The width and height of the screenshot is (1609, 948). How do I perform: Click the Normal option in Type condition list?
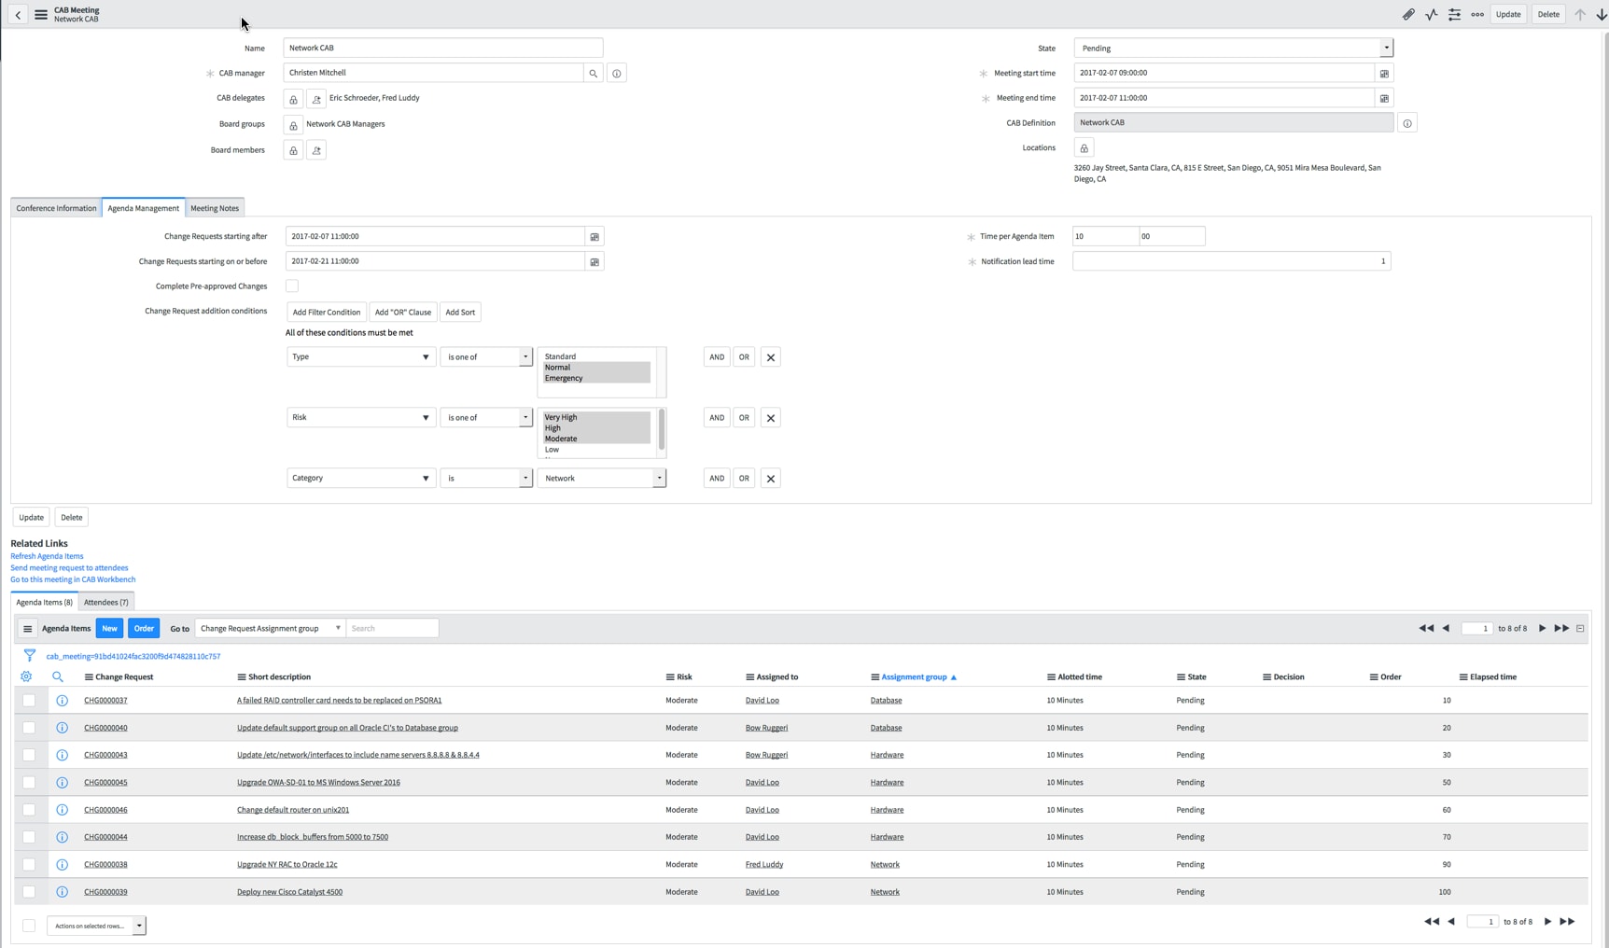point(557,367)
